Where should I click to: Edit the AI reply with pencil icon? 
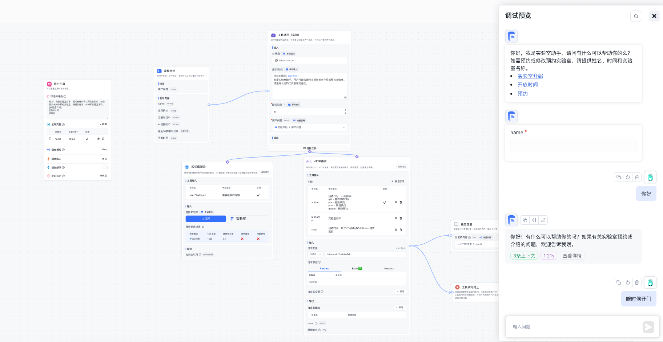[x=543, y=220]
